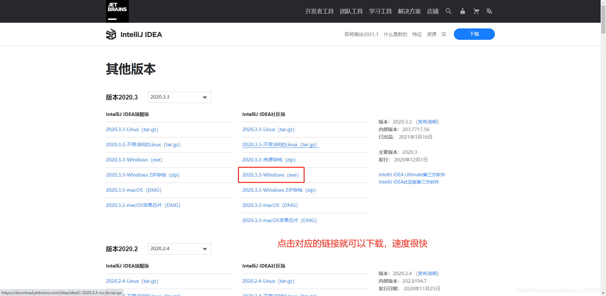
Task: Open the 团队工具 menu
Action: (x=351, y=11)
